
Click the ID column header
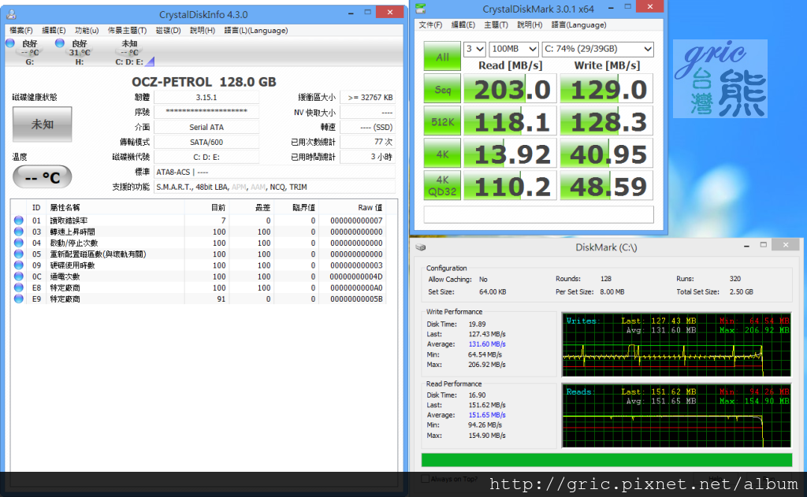[36, 207]
